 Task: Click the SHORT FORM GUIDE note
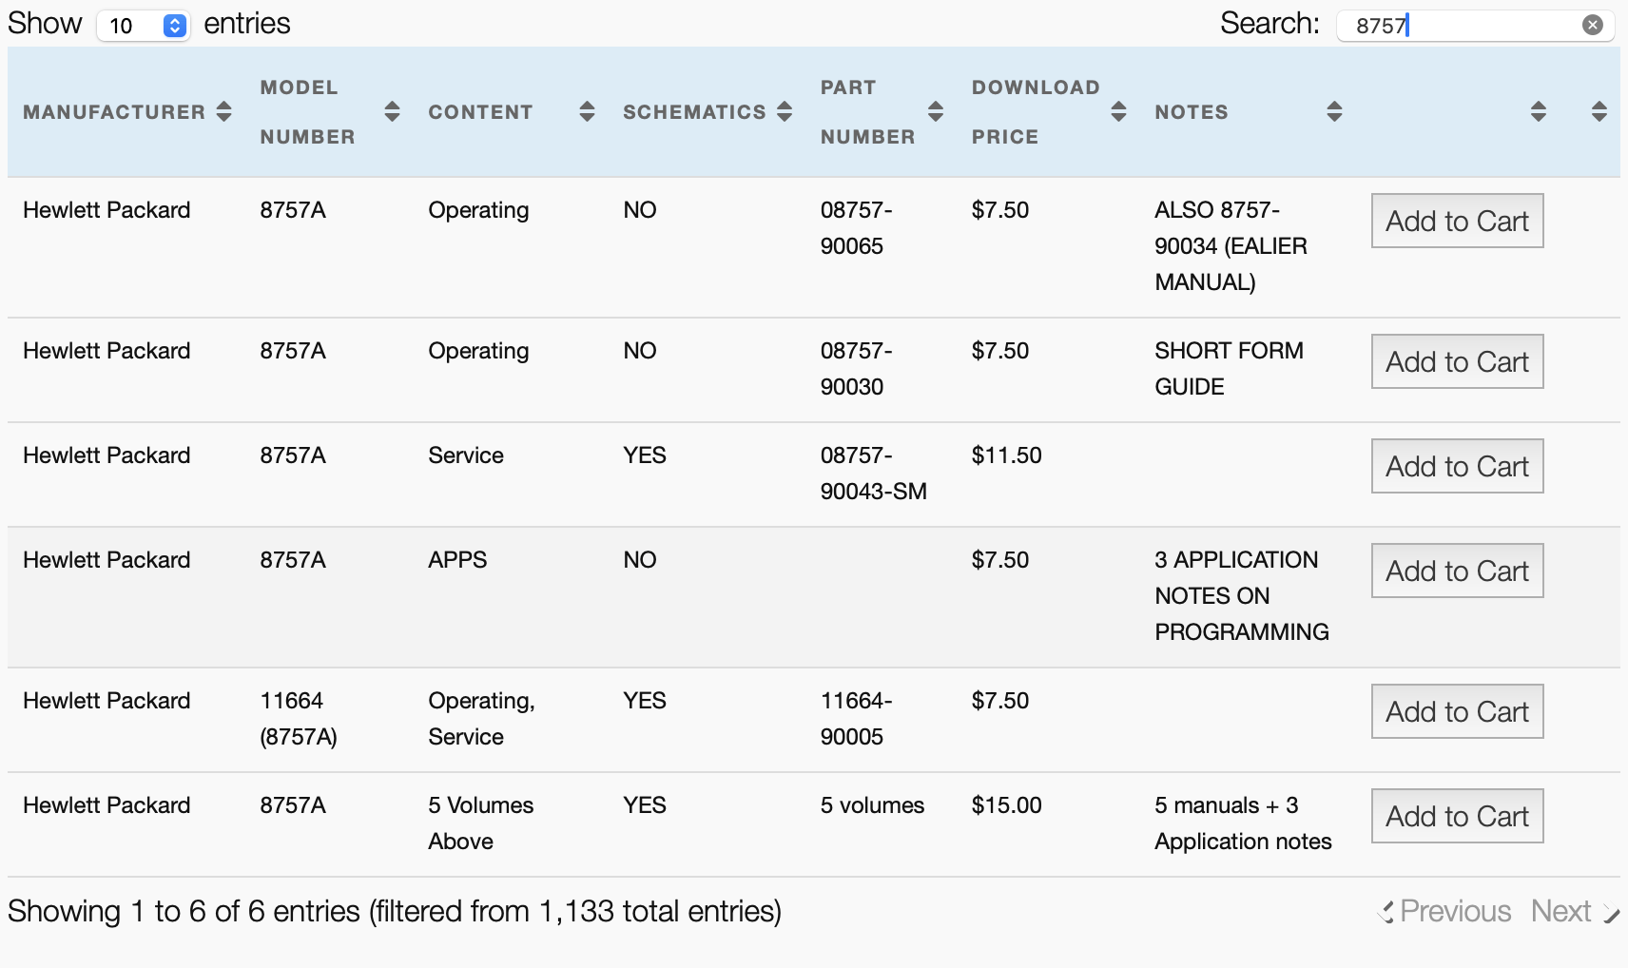coord(1229,369)
